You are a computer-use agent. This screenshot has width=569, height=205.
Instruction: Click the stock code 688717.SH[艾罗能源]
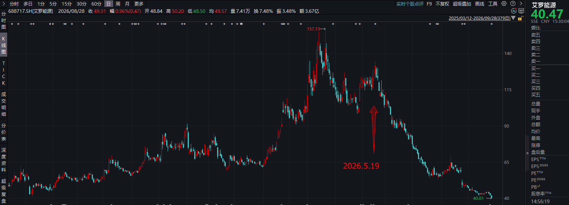coord(30,11)
